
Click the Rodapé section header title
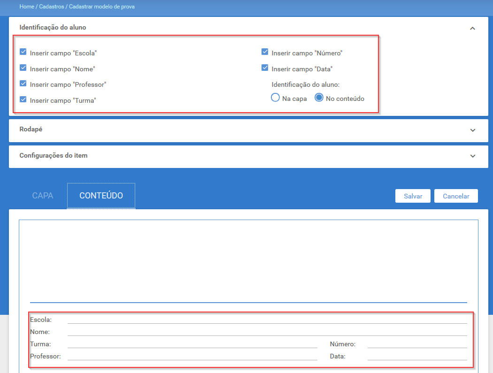31,129
